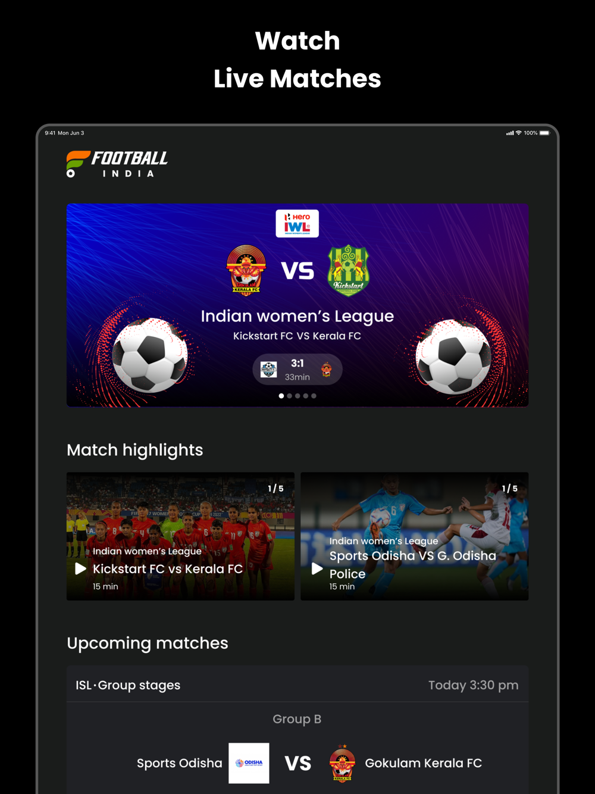Tap the Football India logo
595x794 pixels.
[x=117, y=164]
